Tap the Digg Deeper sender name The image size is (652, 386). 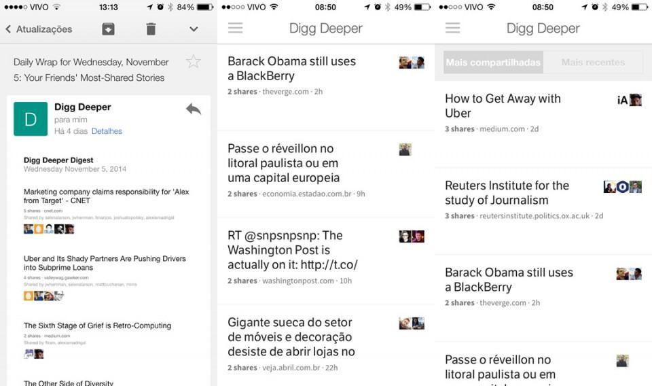point(83,107)
